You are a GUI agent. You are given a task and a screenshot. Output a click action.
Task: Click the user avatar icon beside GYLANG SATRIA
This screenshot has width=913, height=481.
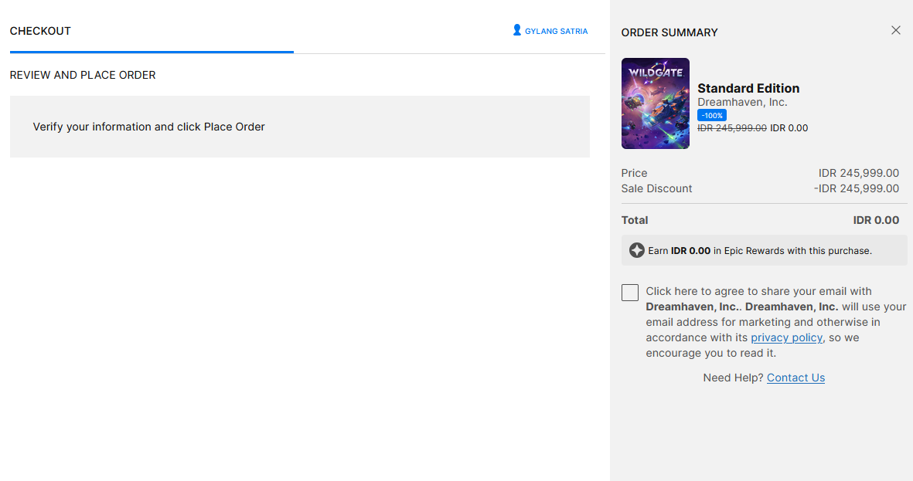(x=516, y=30)
